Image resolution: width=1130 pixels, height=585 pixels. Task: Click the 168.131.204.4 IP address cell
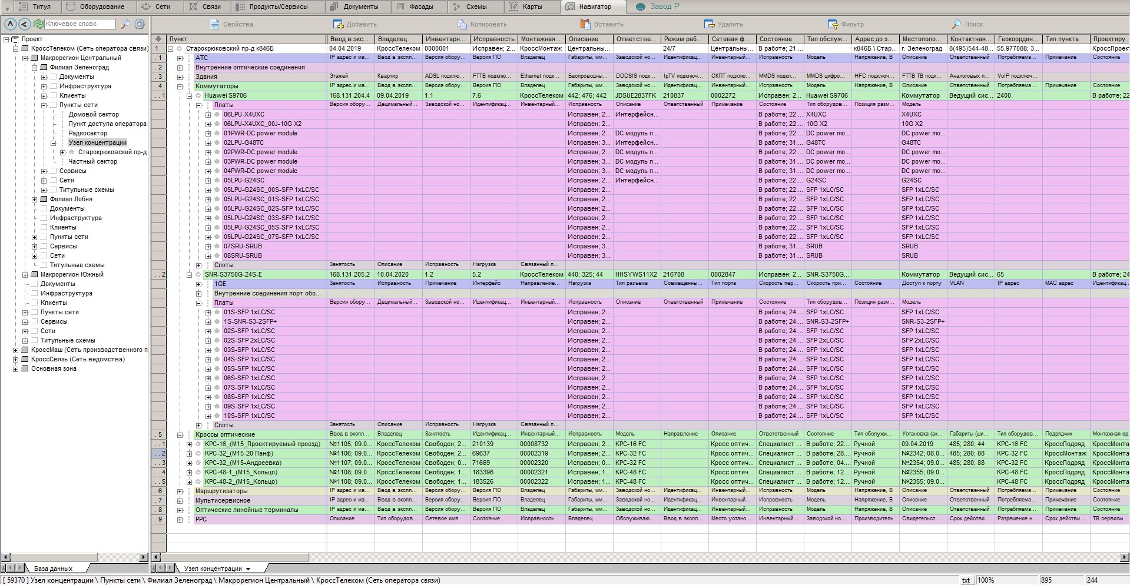click(x=350, y=96)
